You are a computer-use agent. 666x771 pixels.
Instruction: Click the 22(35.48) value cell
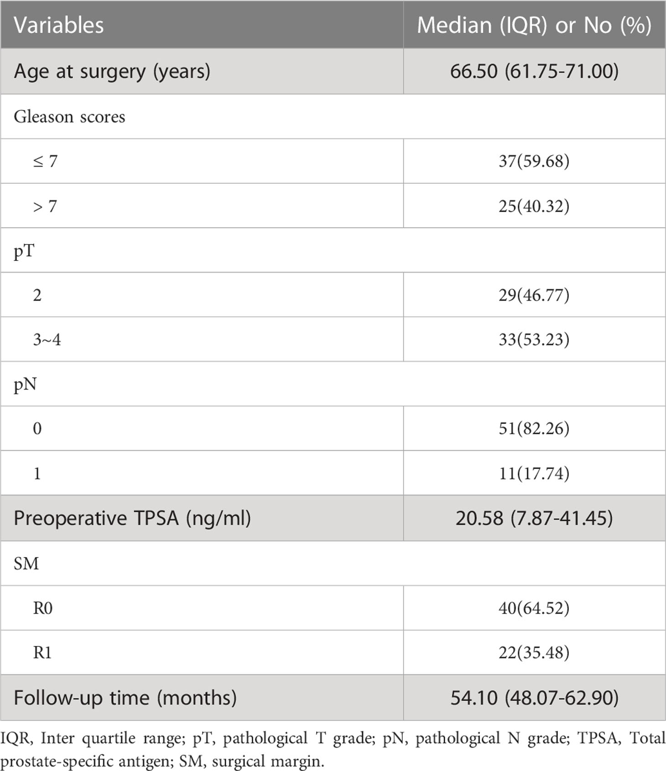(535, 652)
